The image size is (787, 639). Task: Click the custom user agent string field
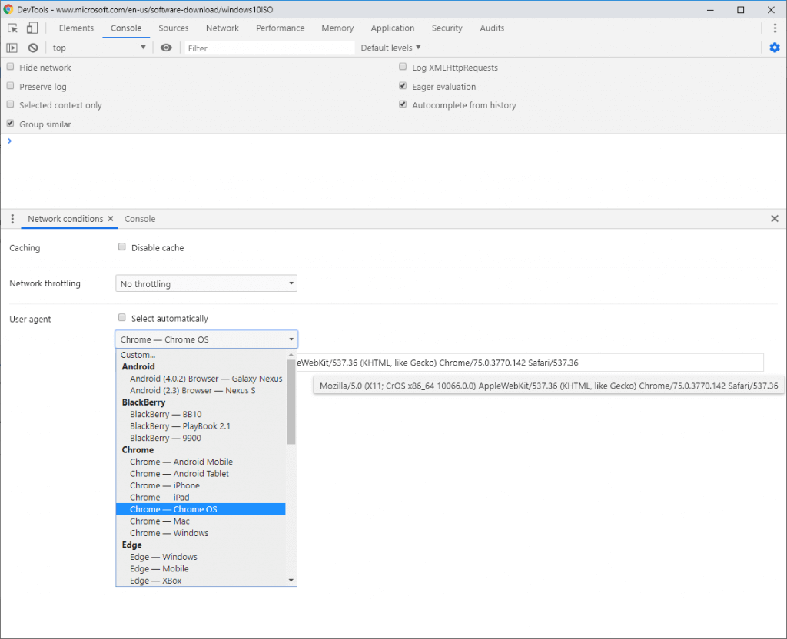(530, 363)
